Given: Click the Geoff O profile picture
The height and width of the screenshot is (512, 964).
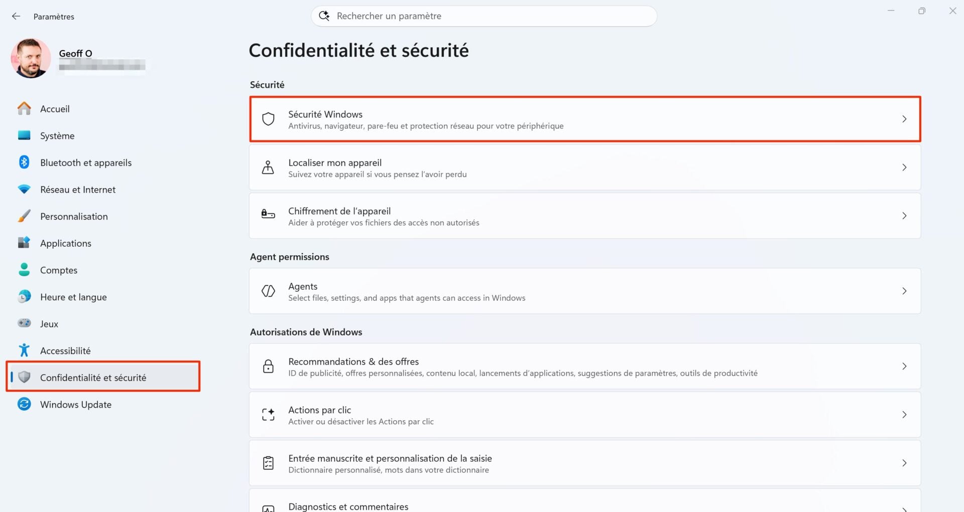Looking at the screenshot, I should (x=31, y=58).
